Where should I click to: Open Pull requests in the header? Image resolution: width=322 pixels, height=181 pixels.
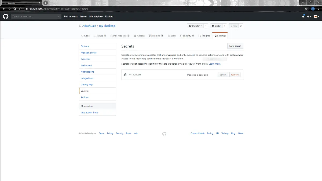[x=71, y=16]
